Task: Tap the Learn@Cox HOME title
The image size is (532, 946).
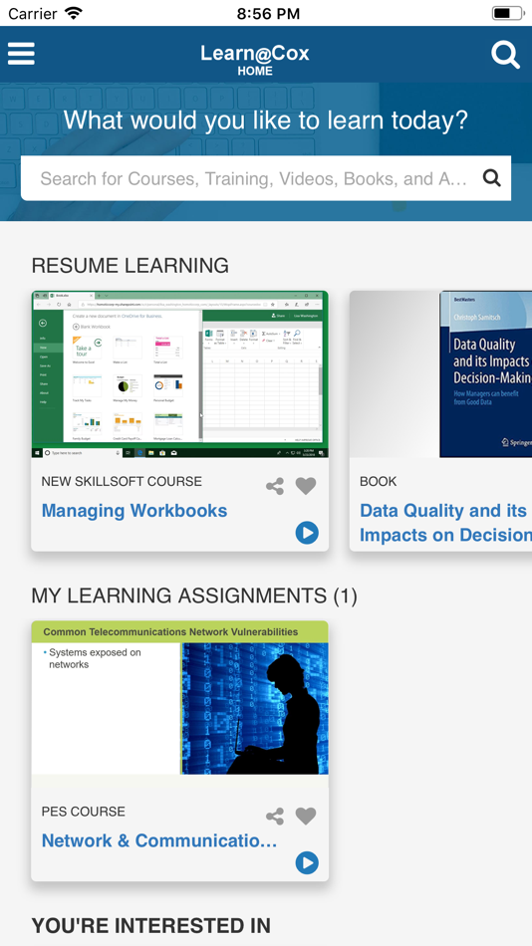Action: click(255, 60)
